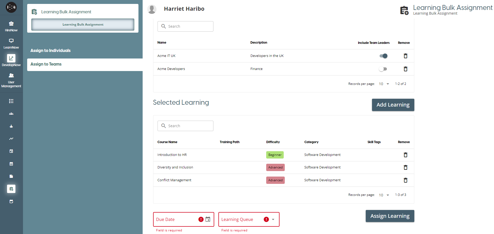The width and height of the screenshot is (494, 234).
Task: Delete the Acme IT UK team row
Action: pos(405,56)
